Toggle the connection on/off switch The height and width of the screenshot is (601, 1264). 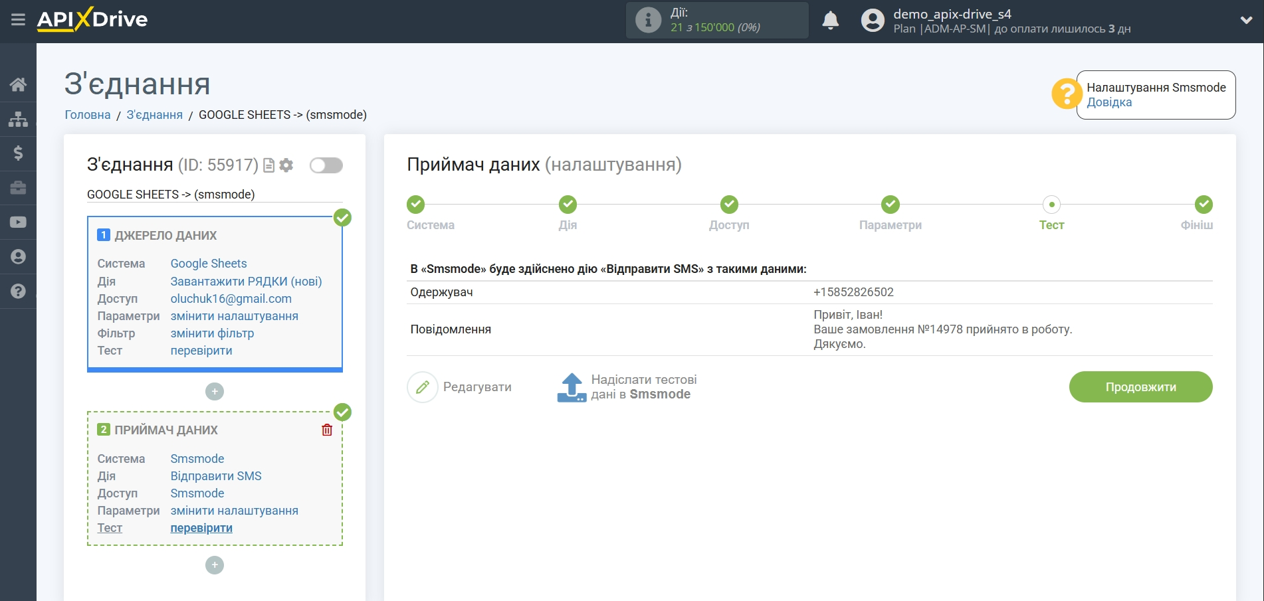326,165
